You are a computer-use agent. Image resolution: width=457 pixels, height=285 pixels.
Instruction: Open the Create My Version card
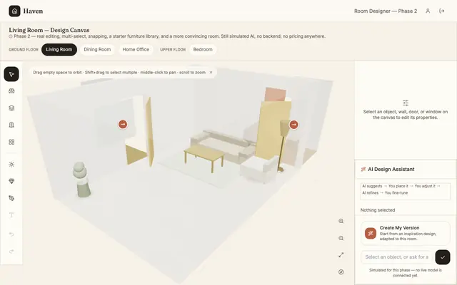coord(406,233)
